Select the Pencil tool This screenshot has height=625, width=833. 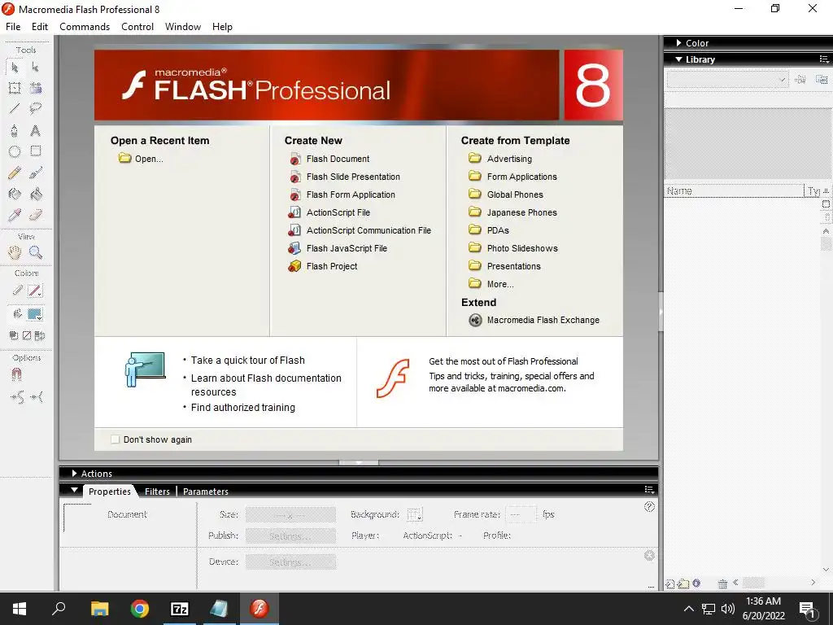pyautogui.click(x=15, y=173)
